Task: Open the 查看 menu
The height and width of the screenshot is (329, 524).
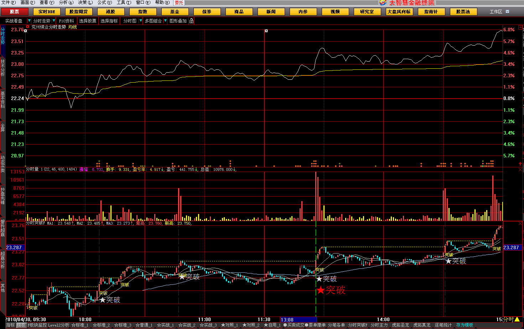Action: click(x=47, y=2)
